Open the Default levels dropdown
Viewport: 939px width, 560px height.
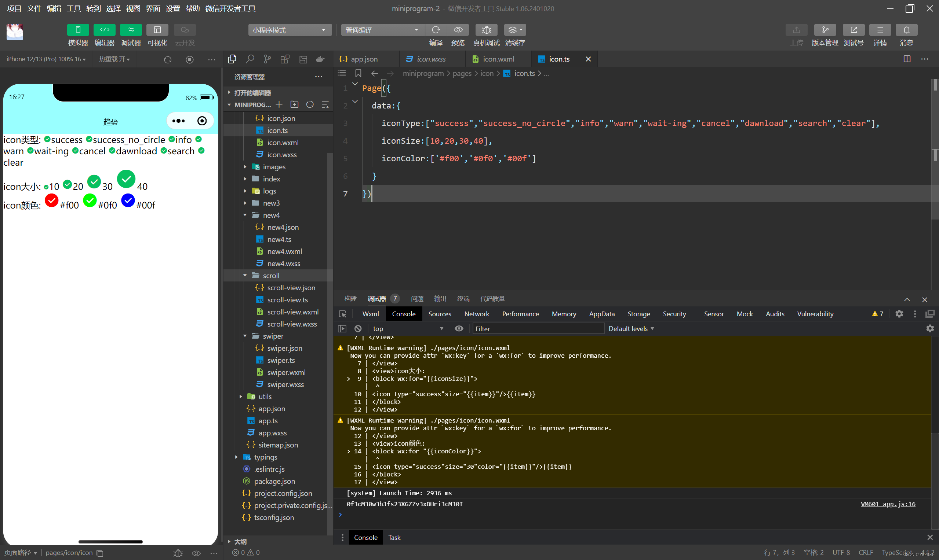tap(631, 329)
